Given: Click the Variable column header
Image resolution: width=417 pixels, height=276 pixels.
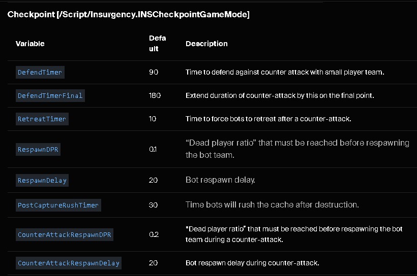Looking at the screenshot, I should pyautogui.click(x=30, y=44).
